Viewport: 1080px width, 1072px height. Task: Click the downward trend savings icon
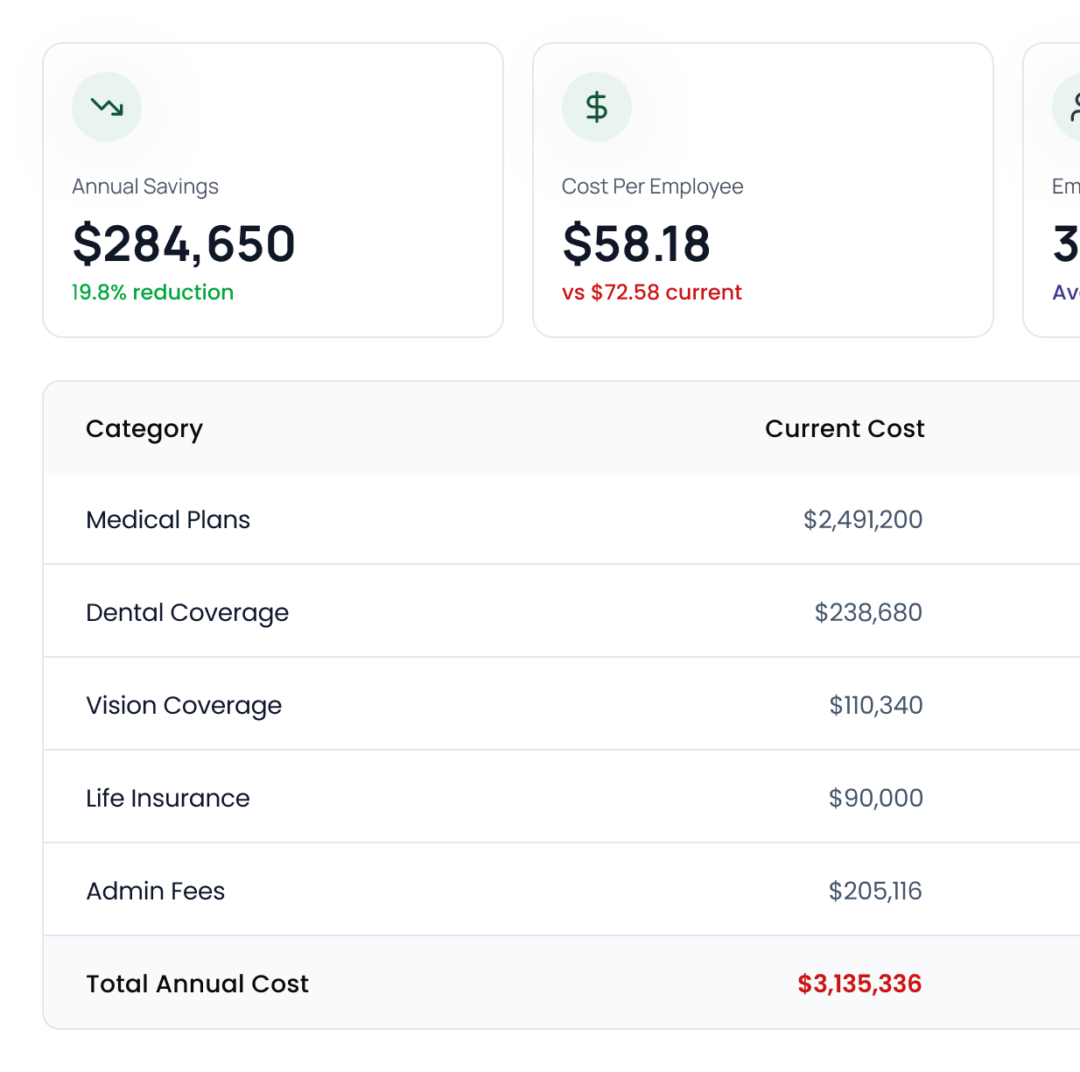point(107,107)
